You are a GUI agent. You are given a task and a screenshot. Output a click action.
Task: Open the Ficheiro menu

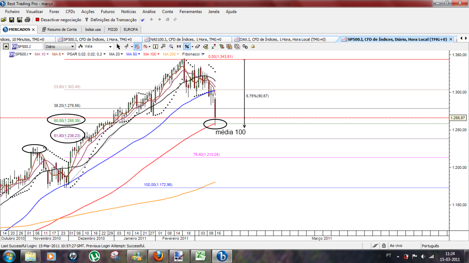[12, 12]
